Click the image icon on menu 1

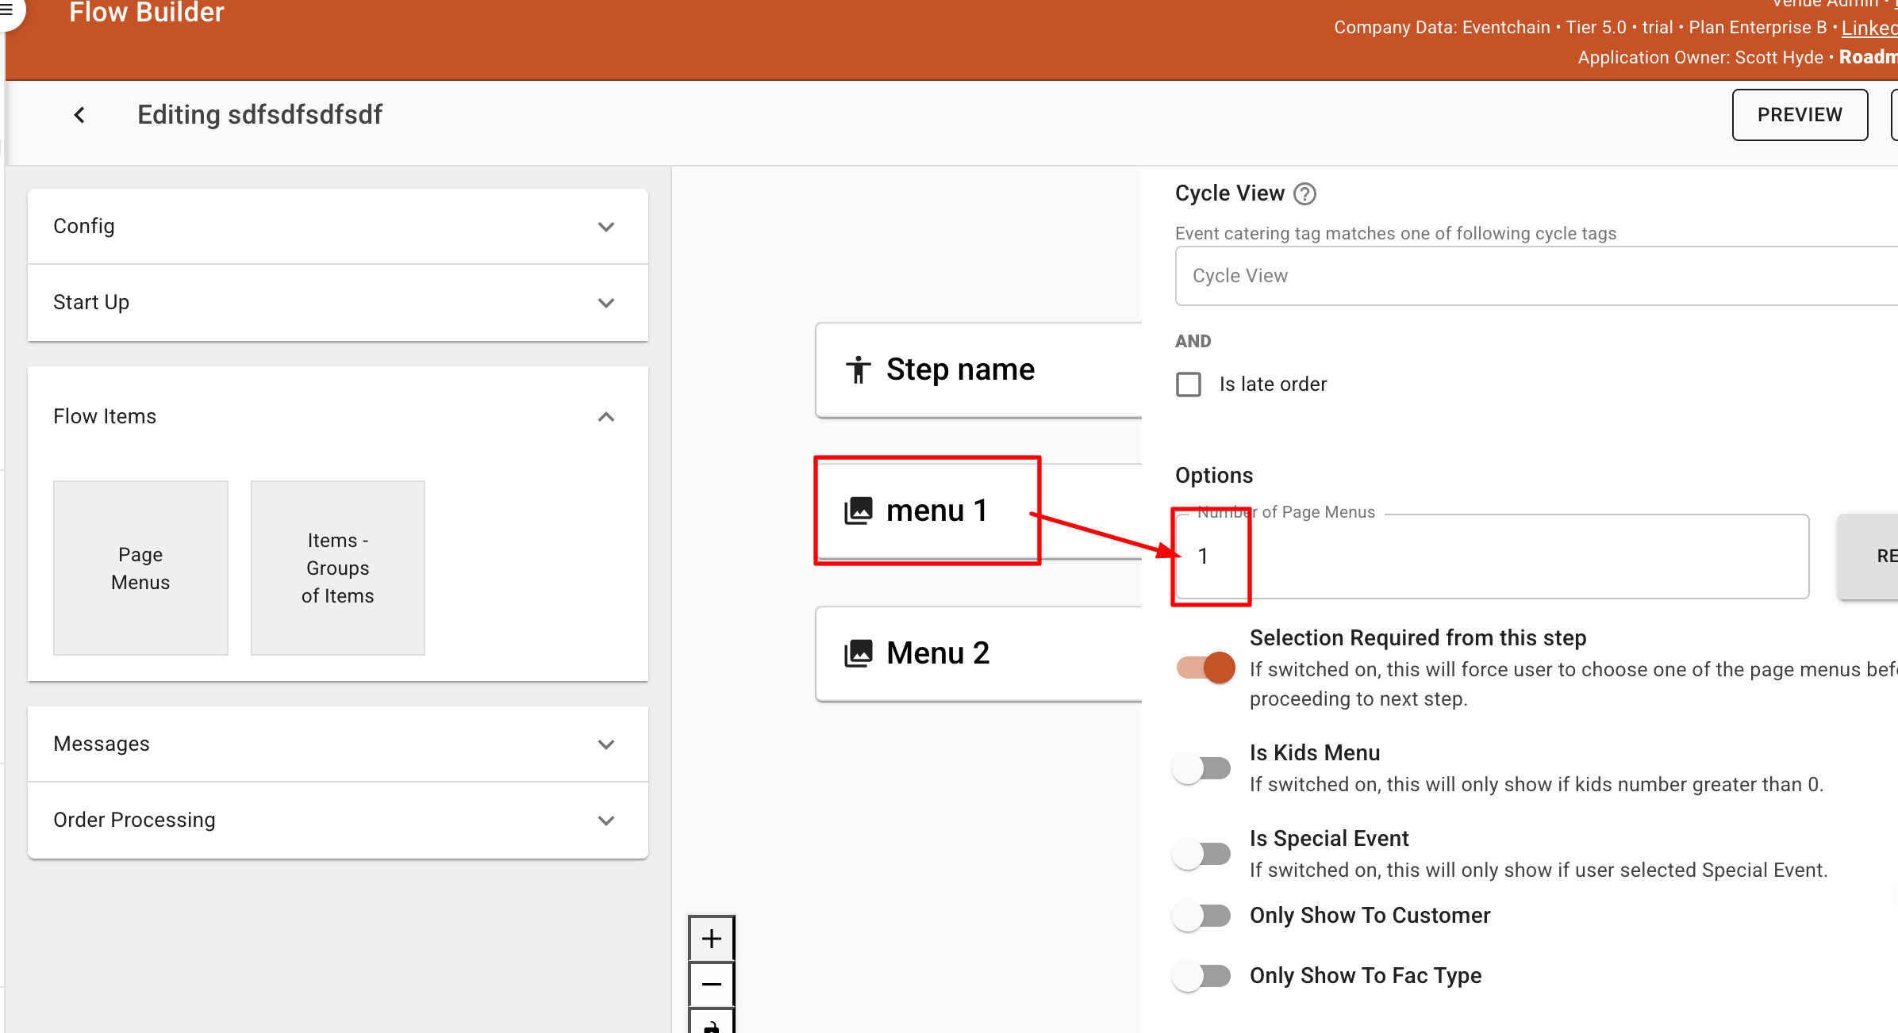pyautogui.click(x=858, y=511)
